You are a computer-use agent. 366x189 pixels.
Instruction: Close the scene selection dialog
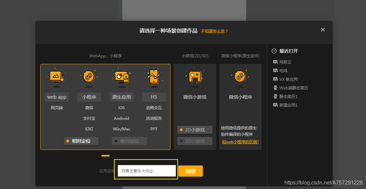tap(323, 30)
